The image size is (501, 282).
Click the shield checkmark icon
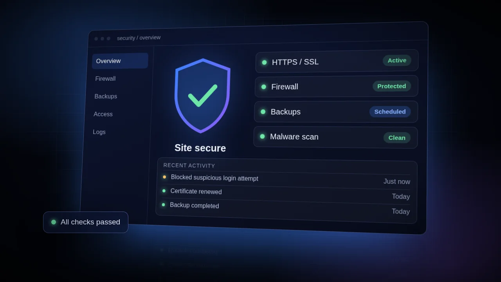pyautogui.click(x=202, y=96)
